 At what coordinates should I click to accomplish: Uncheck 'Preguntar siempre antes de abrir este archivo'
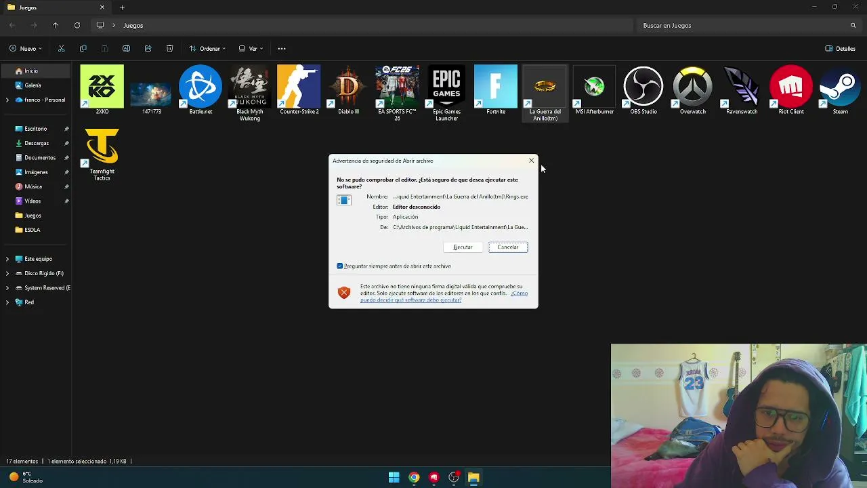point(340,266)
